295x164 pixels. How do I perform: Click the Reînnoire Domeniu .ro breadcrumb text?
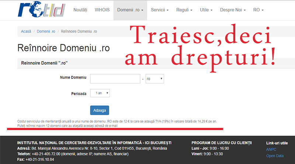coord(79,31)
